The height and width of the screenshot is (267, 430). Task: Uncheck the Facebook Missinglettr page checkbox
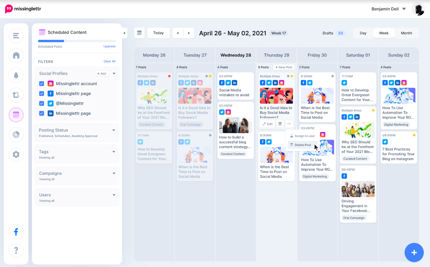click(42, 93)
